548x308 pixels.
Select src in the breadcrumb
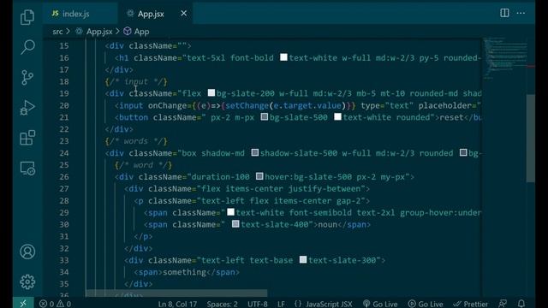(57, 32)
